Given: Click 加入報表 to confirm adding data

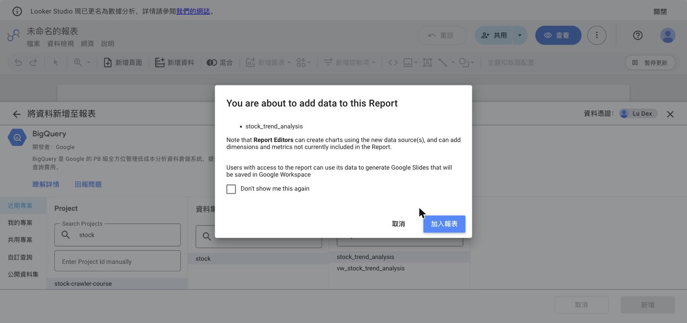Looking at the screenshot, I should coord(444,224).
